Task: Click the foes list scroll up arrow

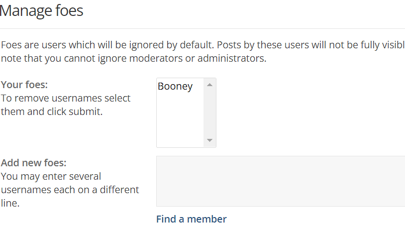Action: pyautogui.click(x=209, y=85)
